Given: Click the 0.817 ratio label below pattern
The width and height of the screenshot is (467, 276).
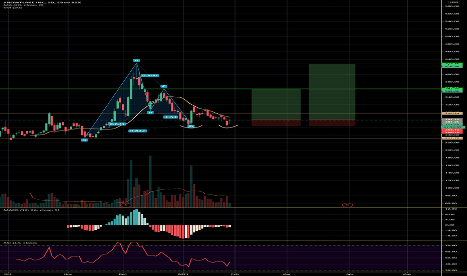Looking at the screenshot, I should point(138,130).
